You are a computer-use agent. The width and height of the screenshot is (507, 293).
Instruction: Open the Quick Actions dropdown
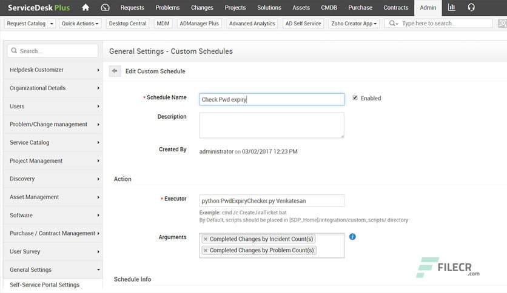tap(80, 24)
